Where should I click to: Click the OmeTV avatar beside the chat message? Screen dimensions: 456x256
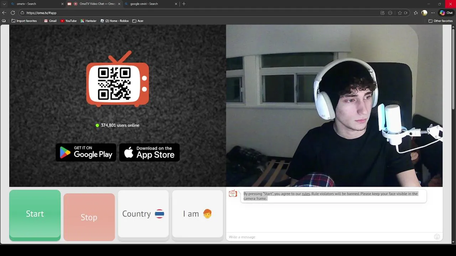(x=233, y=193)
